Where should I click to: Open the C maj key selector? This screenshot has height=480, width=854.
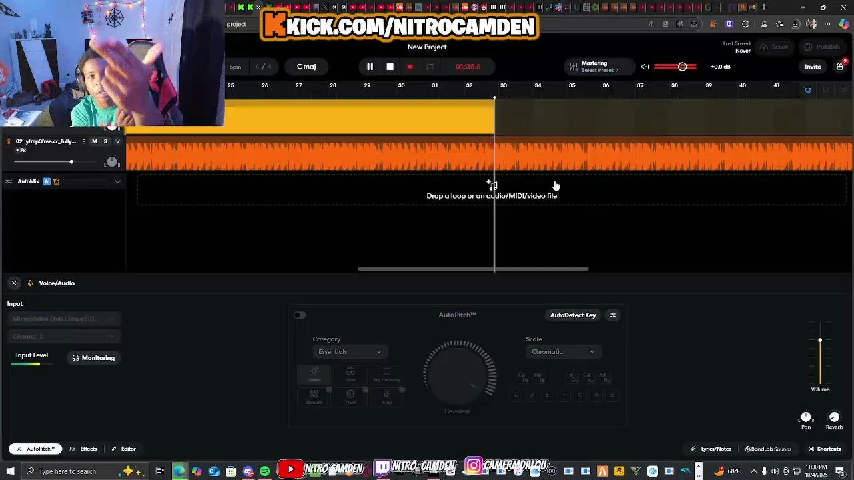306,67
